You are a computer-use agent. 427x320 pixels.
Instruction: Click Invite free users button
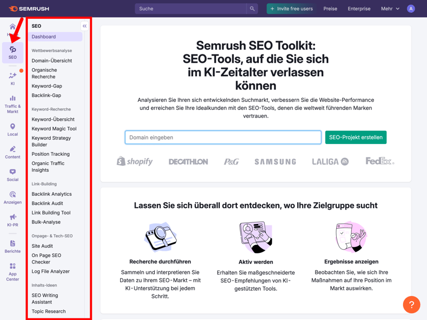pos(291,9)
